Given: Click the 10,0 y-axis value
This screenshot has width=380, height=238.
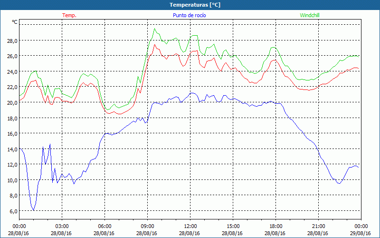Looking at the screenshot, I should [x=12, y=180].
